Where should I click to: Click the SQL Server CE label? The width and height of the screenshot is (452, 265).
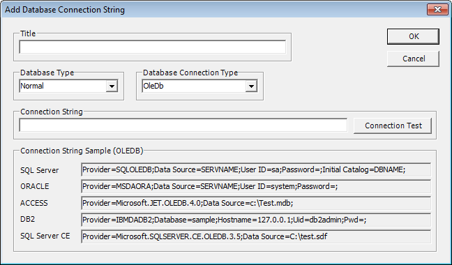tap(45, 236)
